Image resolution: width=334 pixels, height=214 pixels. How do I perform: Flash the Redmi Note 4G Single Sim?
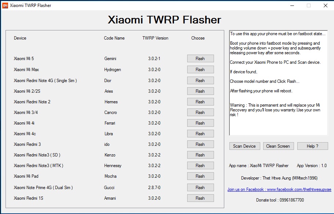tap(200, 81)
